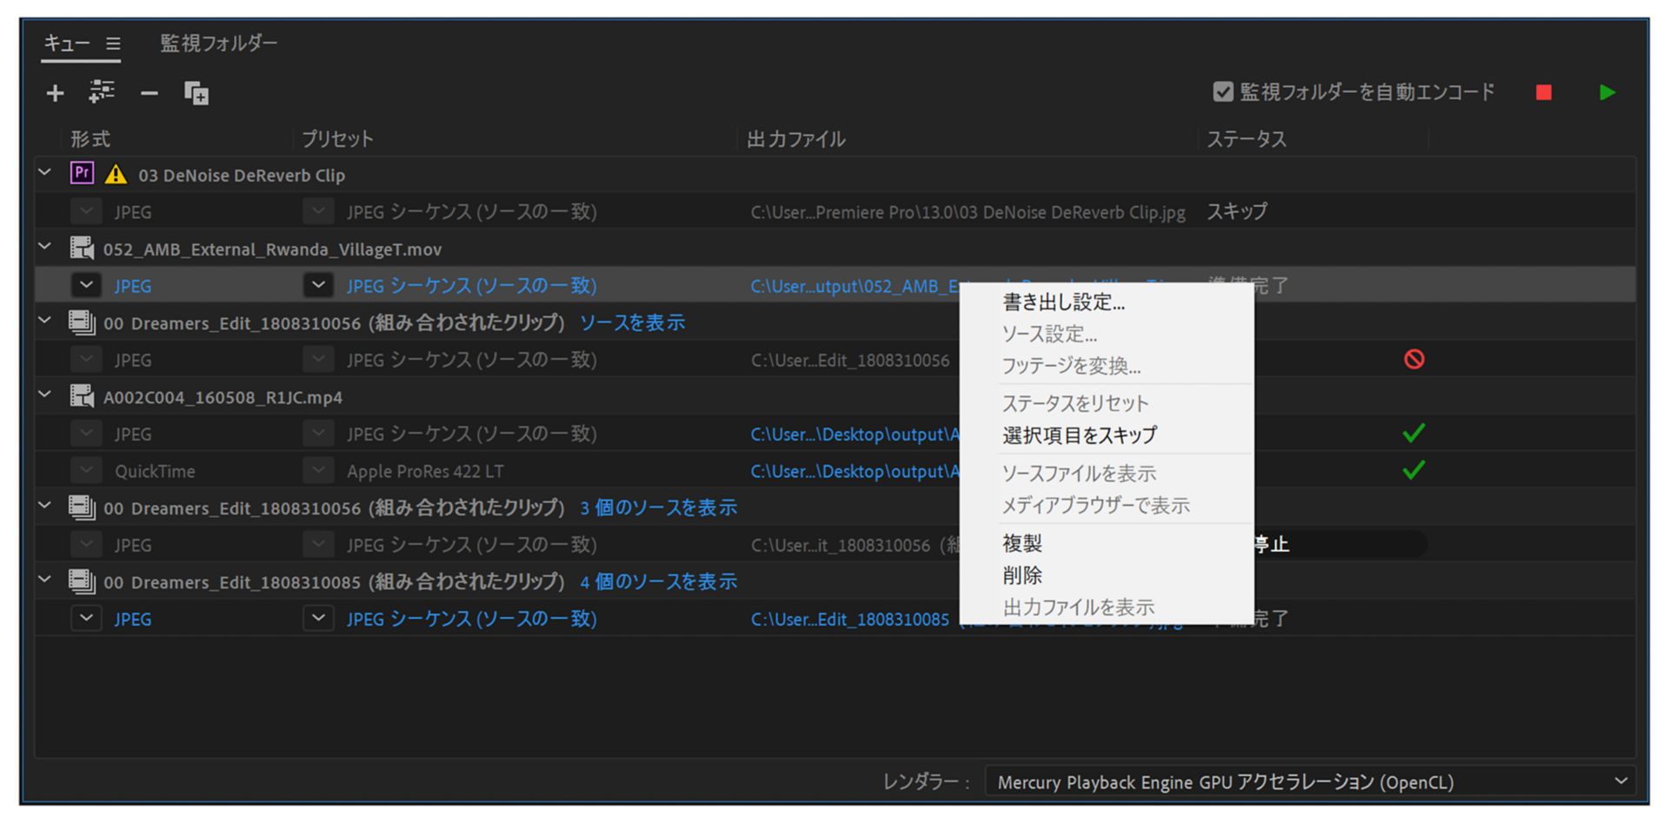Stop encoding with the red stop button

[x=1543, y=92]
